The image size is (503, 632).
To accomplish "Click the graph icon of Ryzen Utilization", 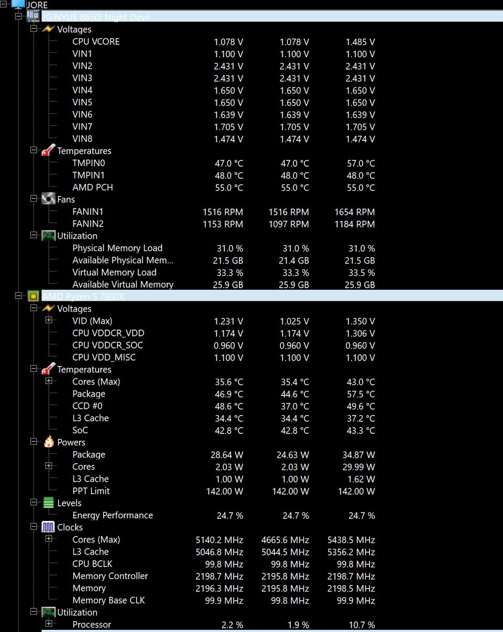I will tap(48, 612).
